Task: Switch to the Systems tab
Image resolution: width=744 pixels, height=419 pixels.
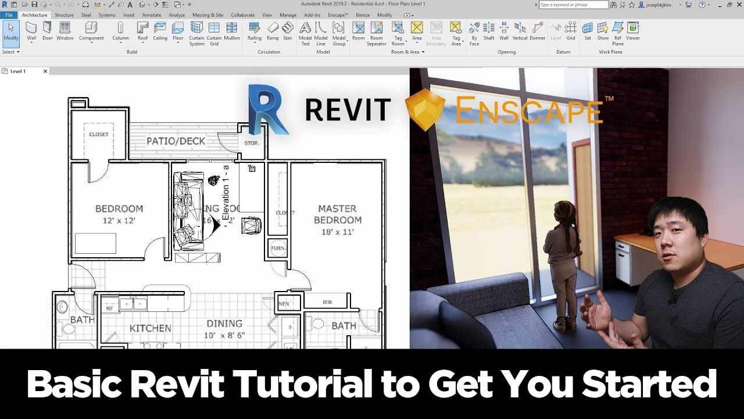Action: point(107,15)
